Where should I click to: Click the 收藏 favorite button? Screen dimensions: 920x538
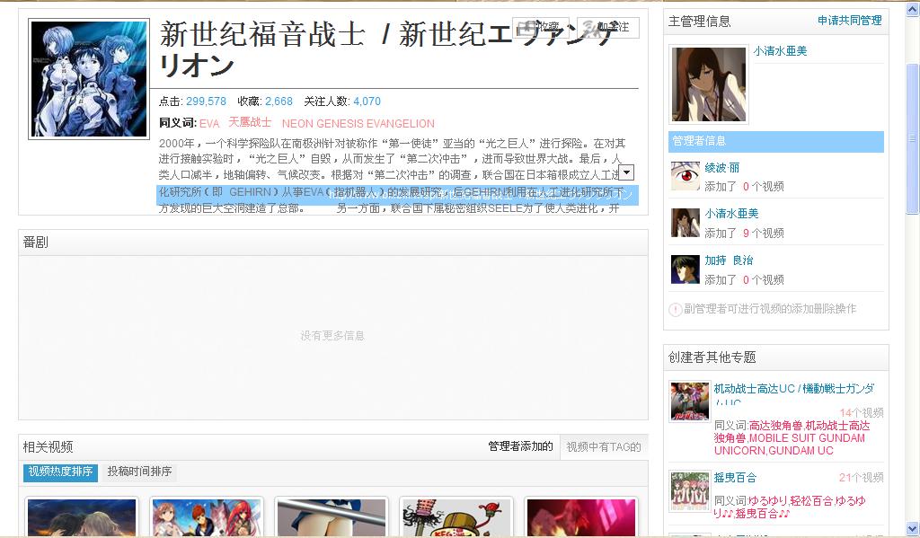(x=541, y=27)
